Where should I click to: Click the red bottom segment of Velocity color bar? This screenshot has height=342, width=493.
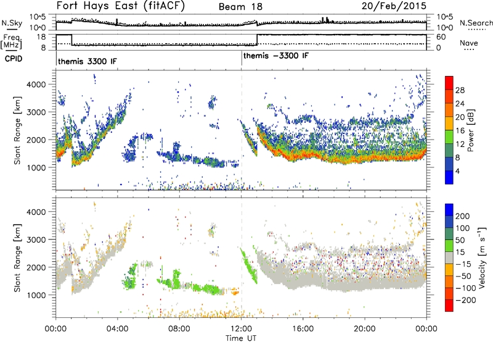tap(449, 306)
